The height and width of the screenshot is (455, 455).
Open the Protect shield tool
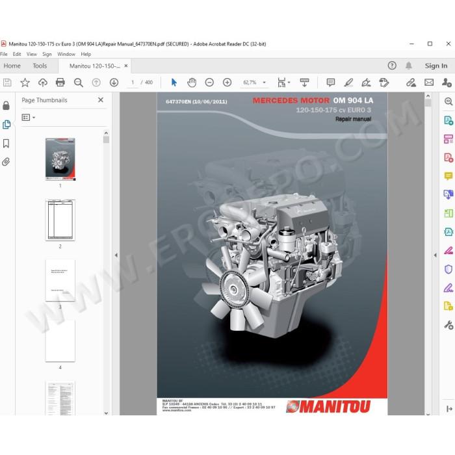pyautogui.click(x=448, y=269)
